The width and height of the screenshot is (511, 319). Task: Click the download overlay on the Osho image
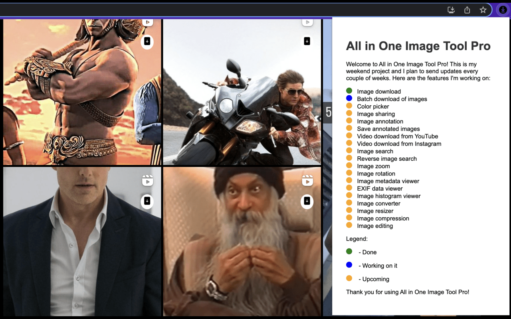click(307, 201)
